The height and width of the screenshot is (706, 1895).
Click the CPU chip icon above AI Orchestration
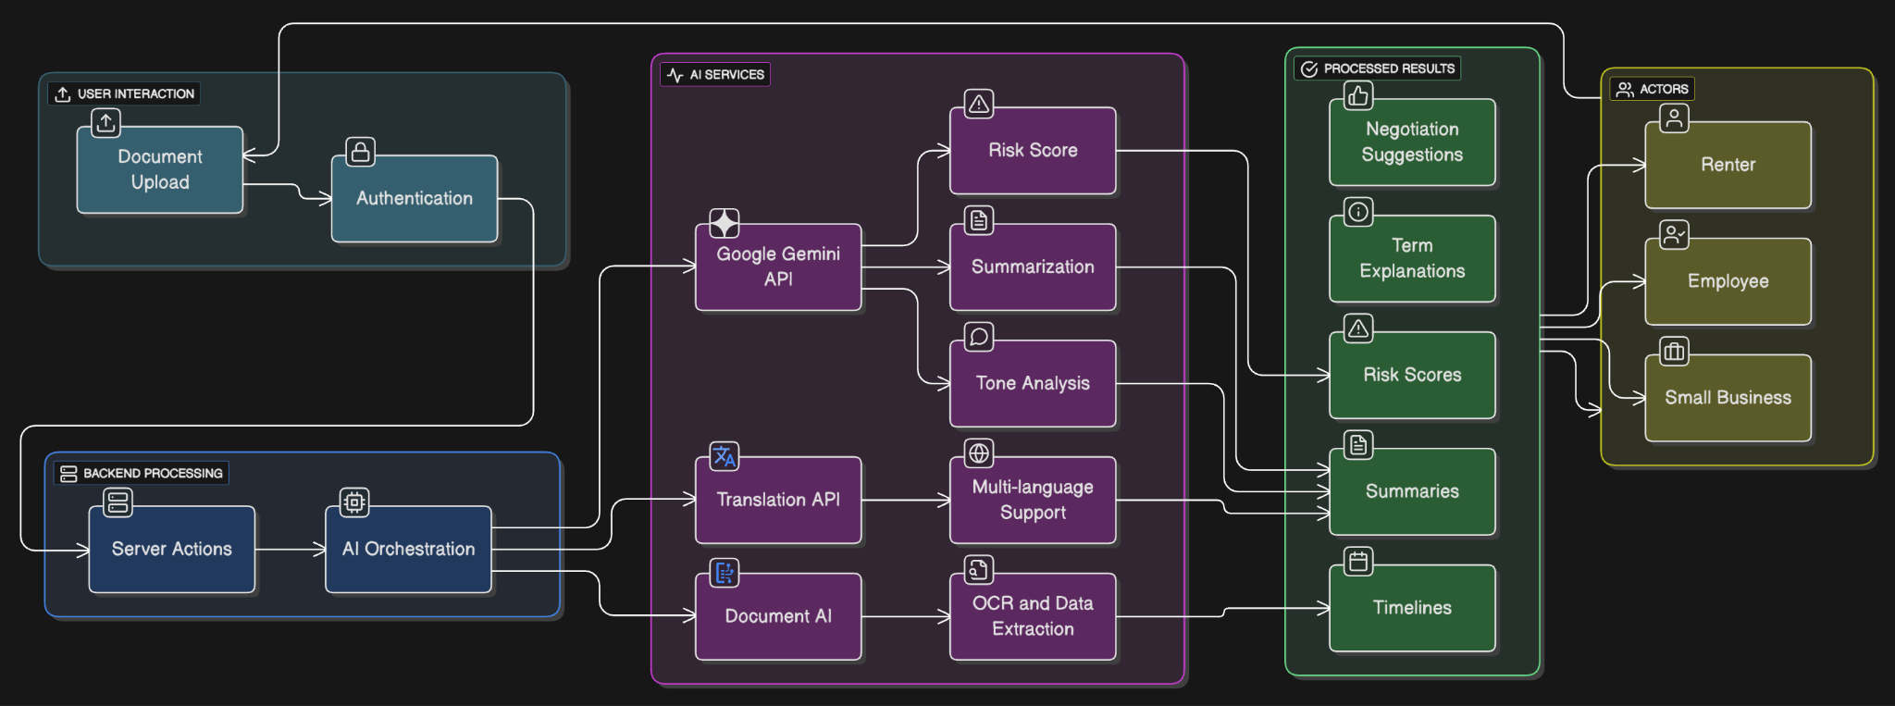pyautogui.click(x=354, y=502)
